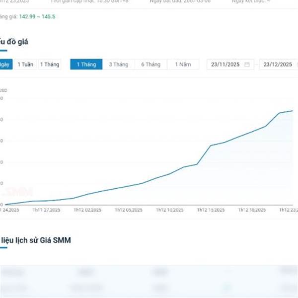Switch chart range to 1 Năm
Screen dimensions: 298x298
point(183,65)
